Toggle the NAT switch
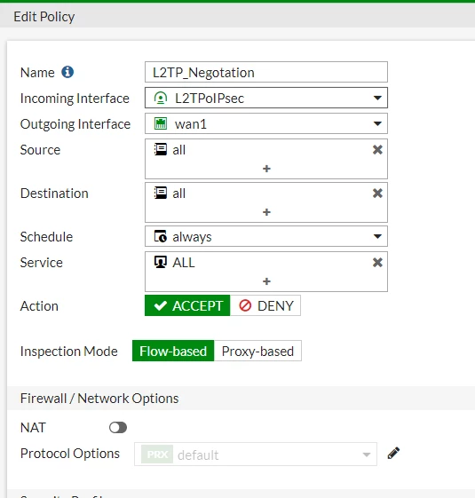Viewport: 475px width, 498px height. click(118, 428)
